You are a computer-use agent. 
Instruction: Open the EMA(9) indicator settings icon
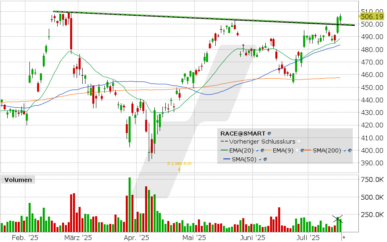pyautogui.click(x=302, y=150)
